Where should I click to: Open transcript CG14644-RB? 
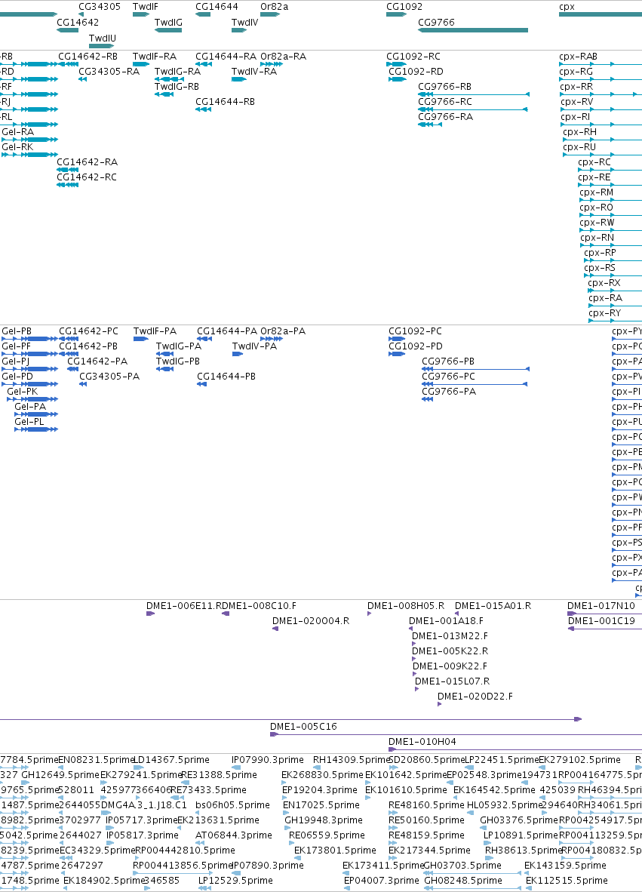coord(225,102)
